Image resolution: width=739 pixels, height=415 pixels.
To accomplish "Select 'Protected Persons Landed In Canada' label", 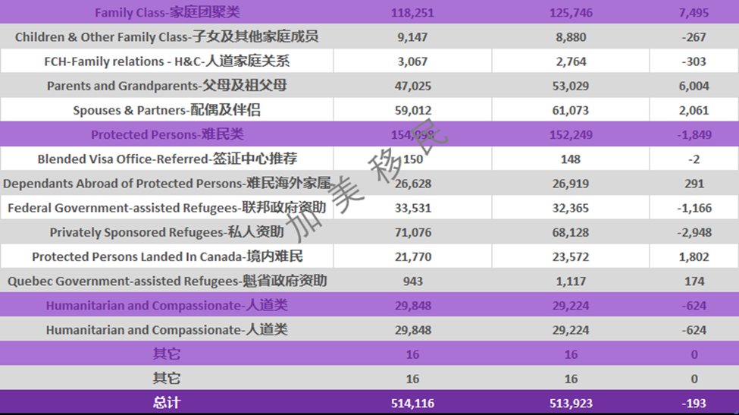I will [x=168, y=257].
